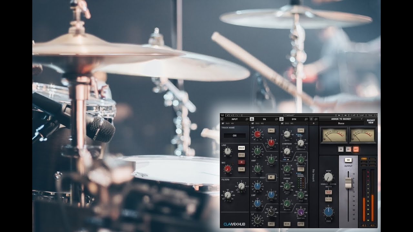Select ST mode in INPUT section
Viewport: 413px width, 232px height.
click(223, 123)
